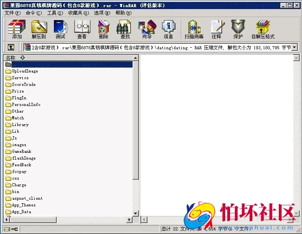
Task: Click the 扫描病毒 (Virus Scan) icon
Action: click(194, 29)
